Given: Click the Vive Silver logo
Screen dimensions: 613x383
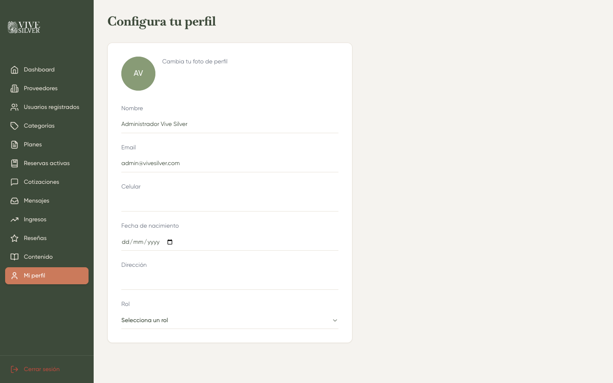Looking at the screenshot, I should (23, 27).
